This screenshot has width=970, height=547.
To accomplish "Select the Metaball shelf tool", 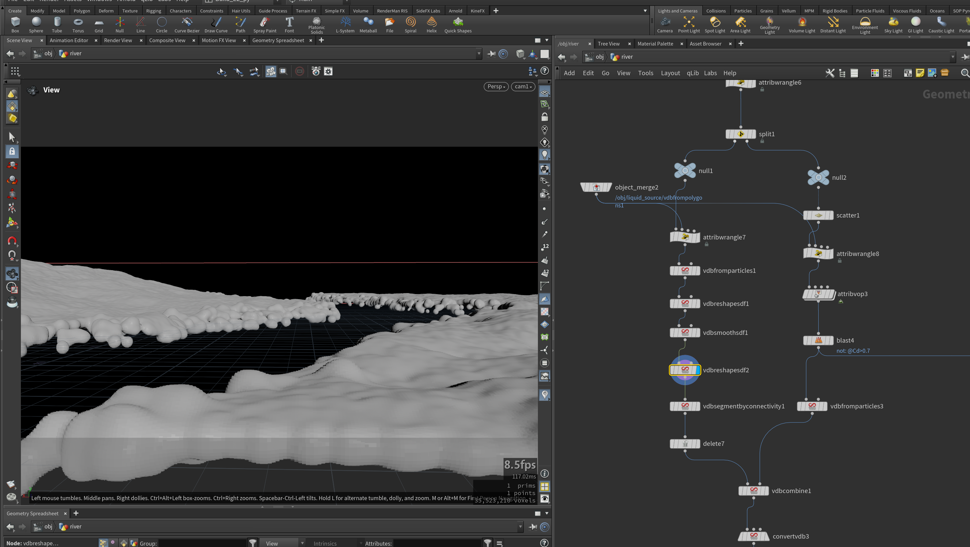I will 368,25.
